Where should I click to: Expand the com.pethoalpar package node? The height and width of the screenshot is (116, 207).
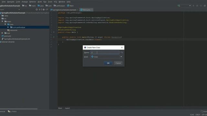tap(8, 27)
